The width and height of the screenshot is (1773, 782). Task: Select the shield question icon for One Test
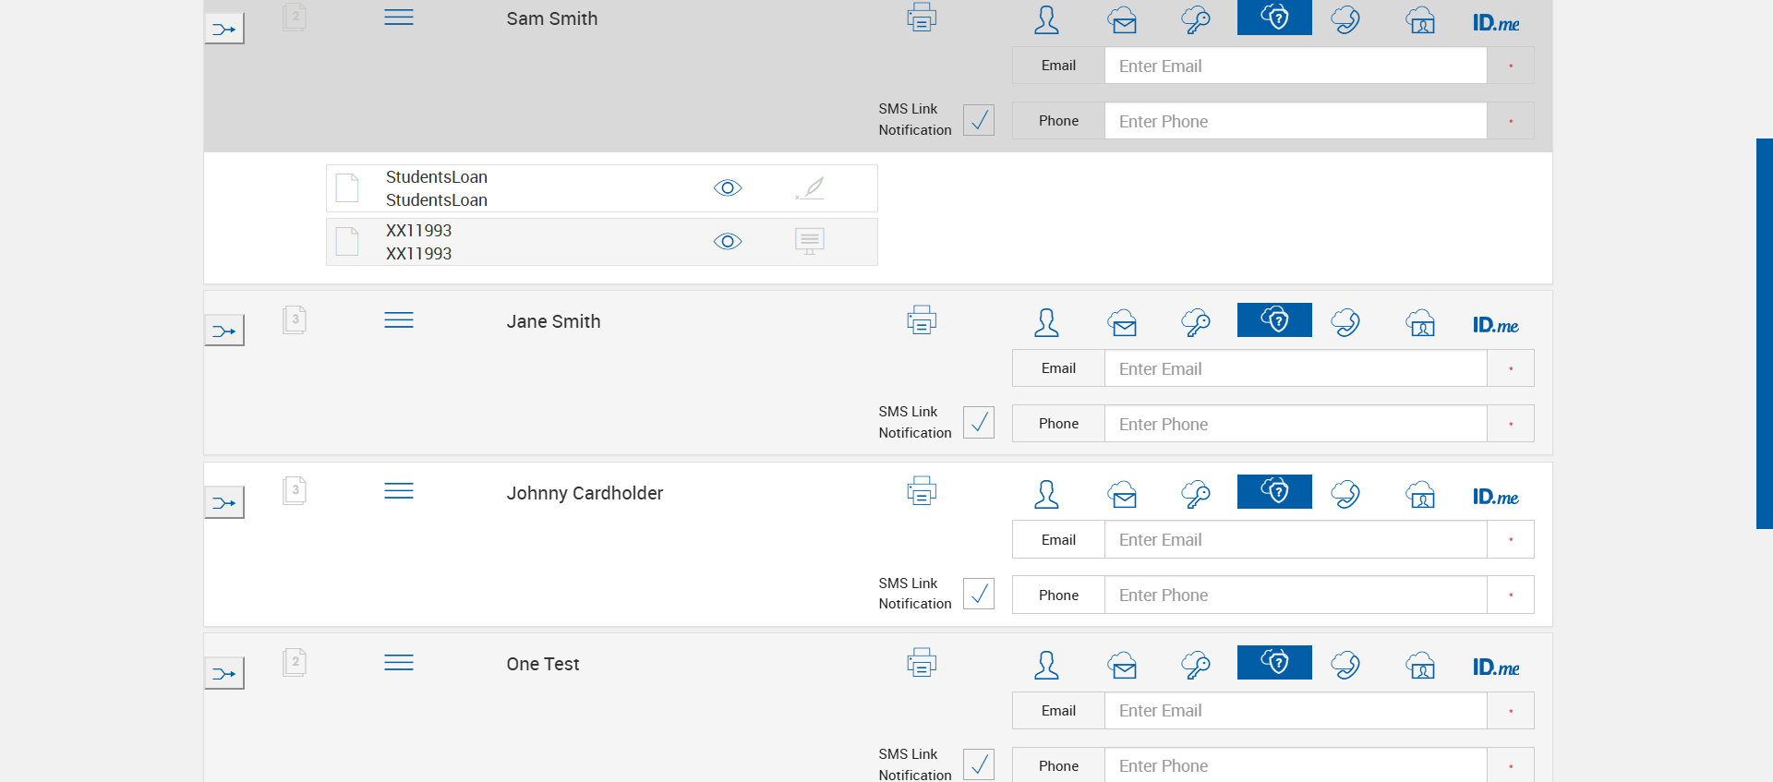click(1274, 662)
